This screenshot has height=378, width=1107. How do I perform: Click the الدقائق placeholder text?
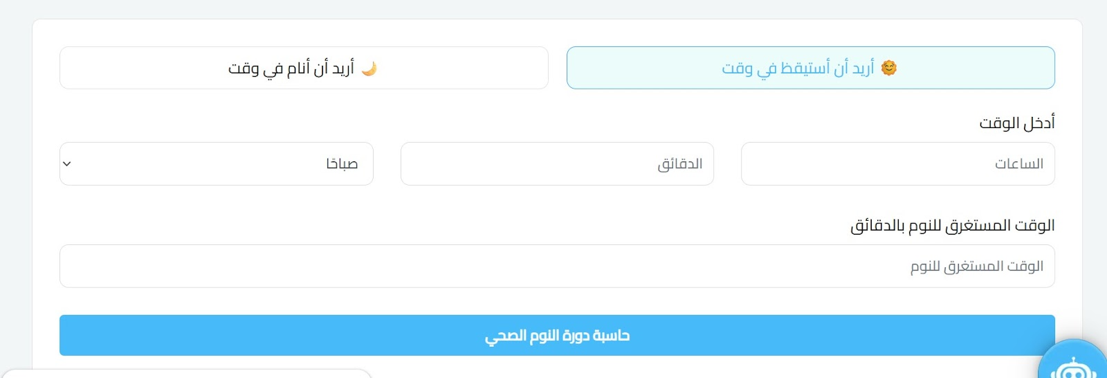pyautogui.click(x=679, y=164)
